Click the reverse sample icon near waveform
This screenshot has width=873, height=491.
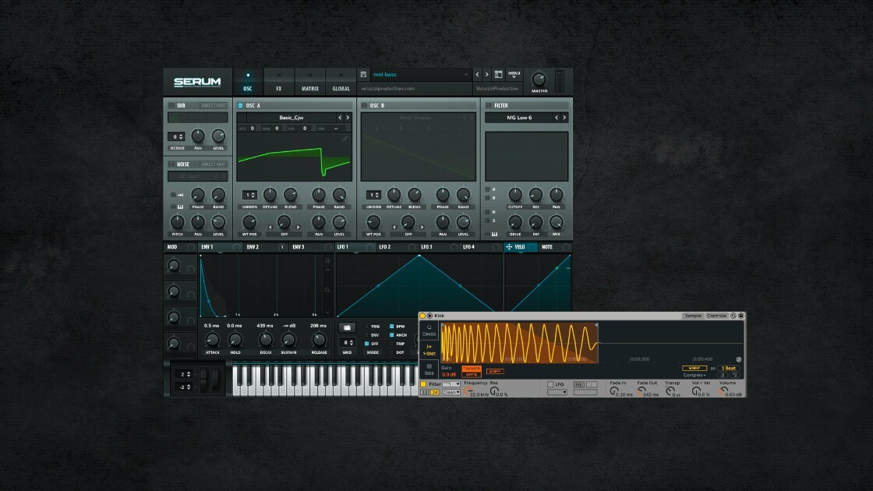coord(739,359)
